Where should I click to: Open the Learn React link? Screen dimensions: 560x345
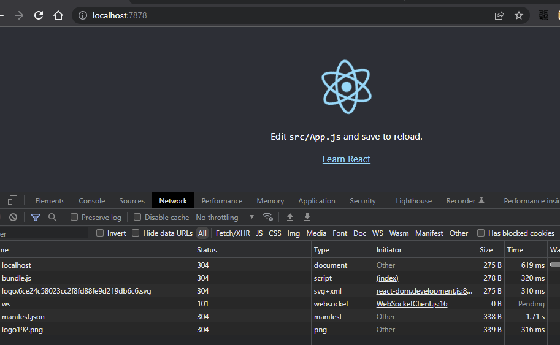click(347, 159)
